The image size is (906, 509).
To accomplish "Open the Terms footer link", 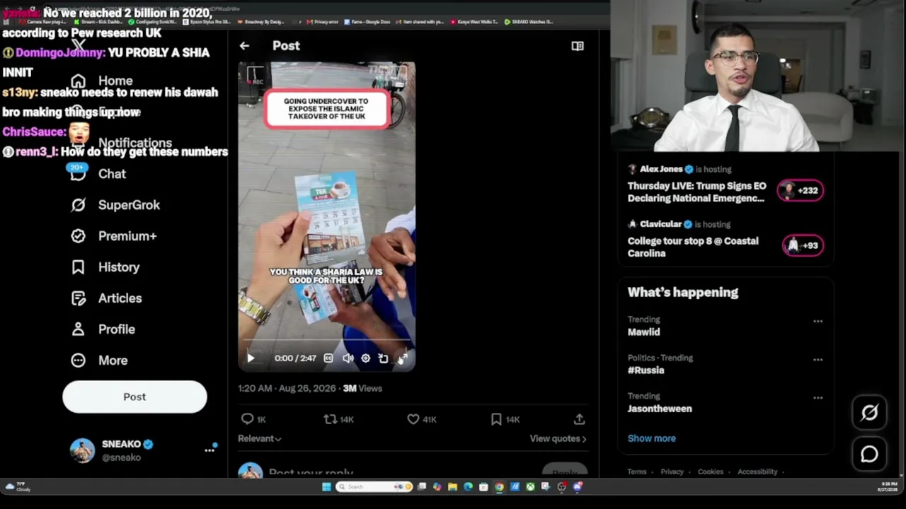I will click(x=636, y=472).
